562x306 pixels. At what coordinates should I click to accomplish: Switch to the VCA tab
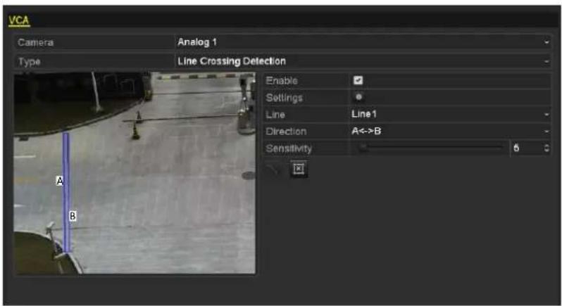[18, 20]
